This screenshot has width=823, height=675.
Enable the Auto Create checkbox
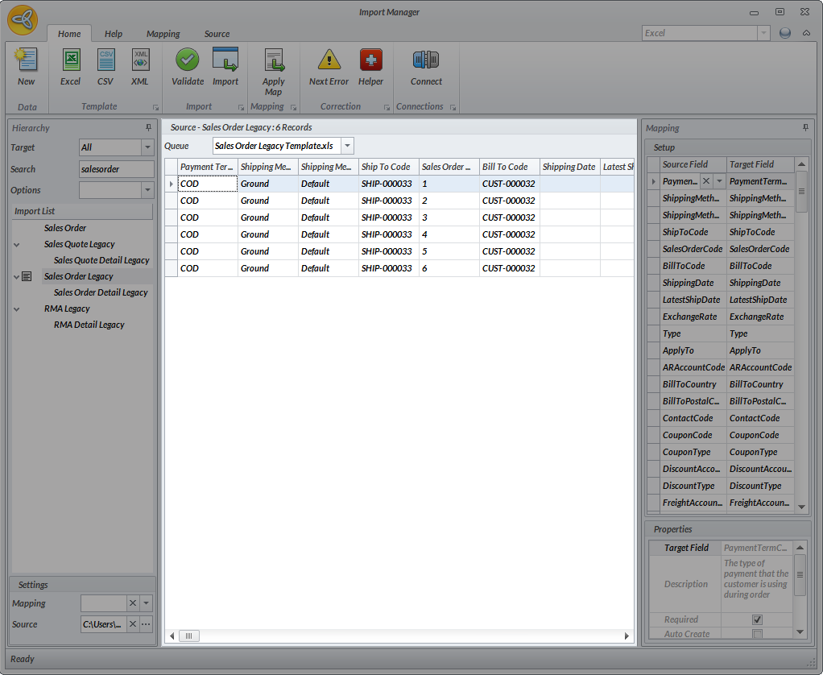[x=757, y=634]
